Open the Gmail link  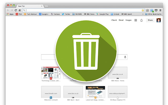pyautogui.click(x=121, y=20)
